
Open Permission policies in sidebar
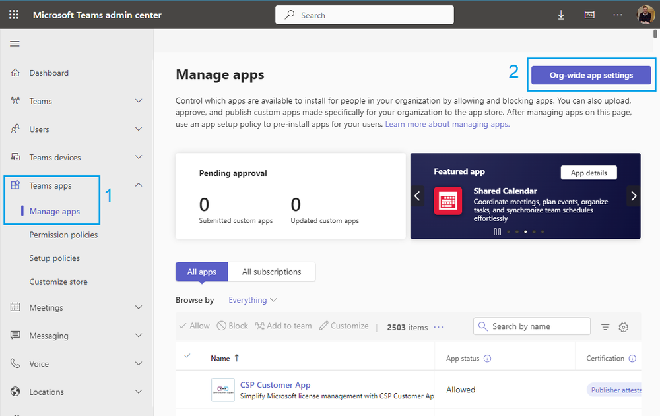63,235
